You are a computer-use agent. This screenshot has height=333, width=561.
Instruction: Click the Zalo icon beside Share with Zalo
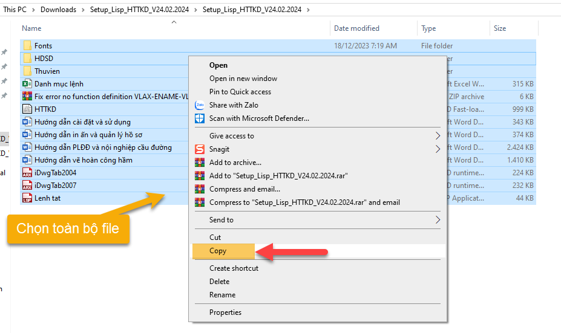click(200, 105)
